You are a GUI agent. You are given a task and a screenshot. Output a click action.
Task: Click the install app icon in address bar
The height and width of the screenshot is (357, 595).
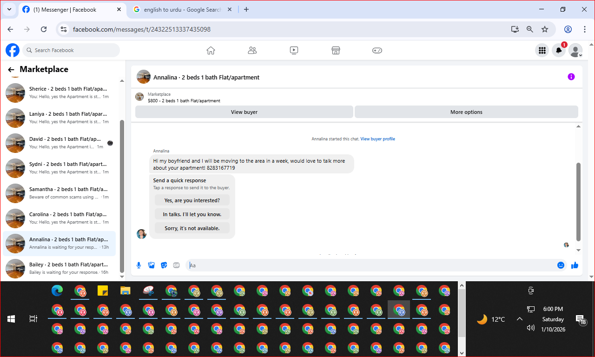[x=515, y=29]
